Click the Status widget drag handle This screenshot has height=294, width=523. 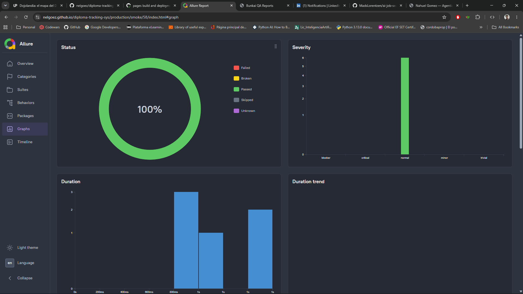(276, 46)
